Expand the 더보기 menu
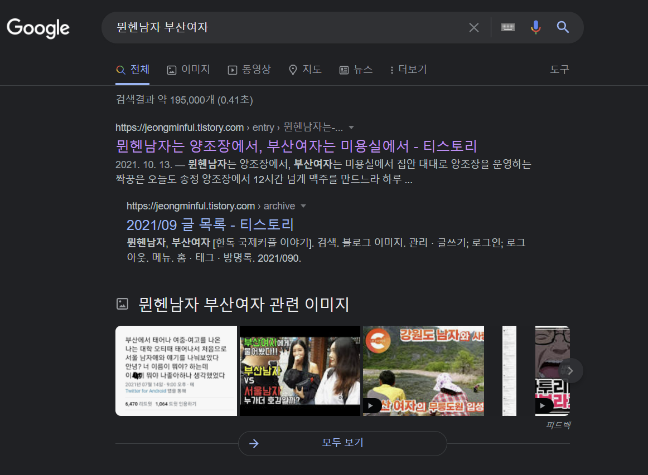The height and width of the screenshot is (475, 648). pyautogui.click(x=408, y=70)
